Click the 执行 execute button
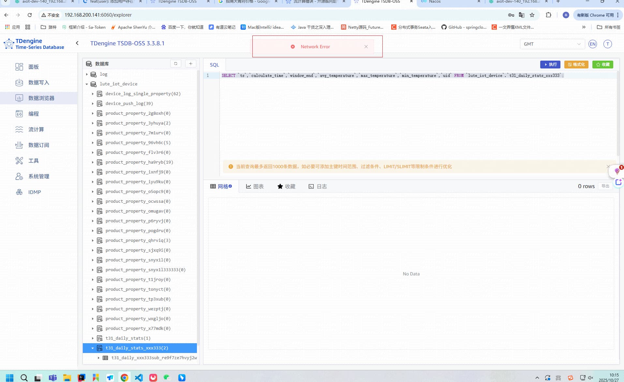The image size is (624, 382). [x=550, y=65]
